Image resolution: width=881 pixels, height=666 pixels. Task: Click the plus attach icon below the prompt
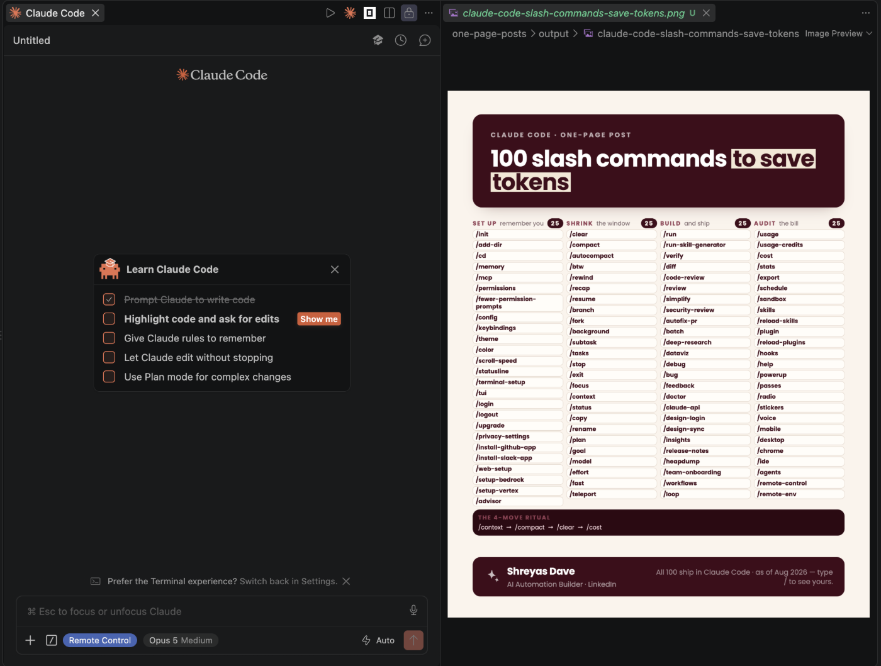(x=30, y=640)
